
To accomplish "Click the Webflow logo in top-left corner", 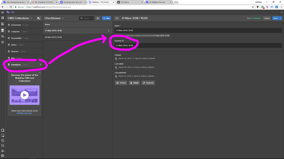I will pyautogui.click(x=2, y=12).
